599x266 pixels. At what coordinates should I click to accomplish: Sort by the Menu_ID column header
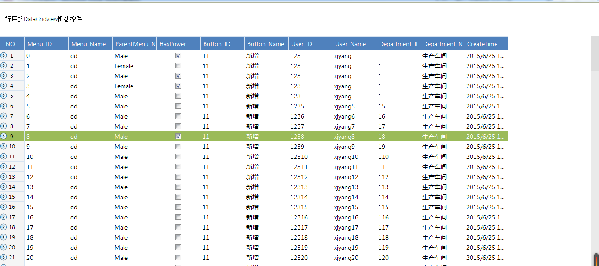click(x=47, y=44)
